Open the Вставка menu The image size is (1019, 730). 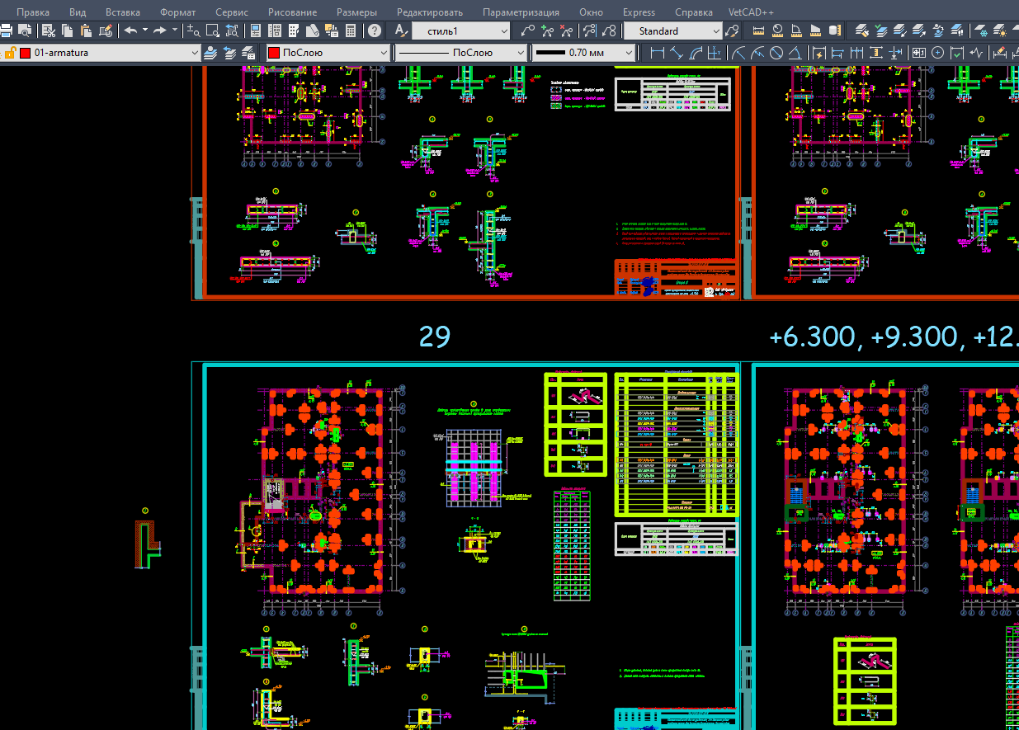pyautogui.click(x=123, y=12)
